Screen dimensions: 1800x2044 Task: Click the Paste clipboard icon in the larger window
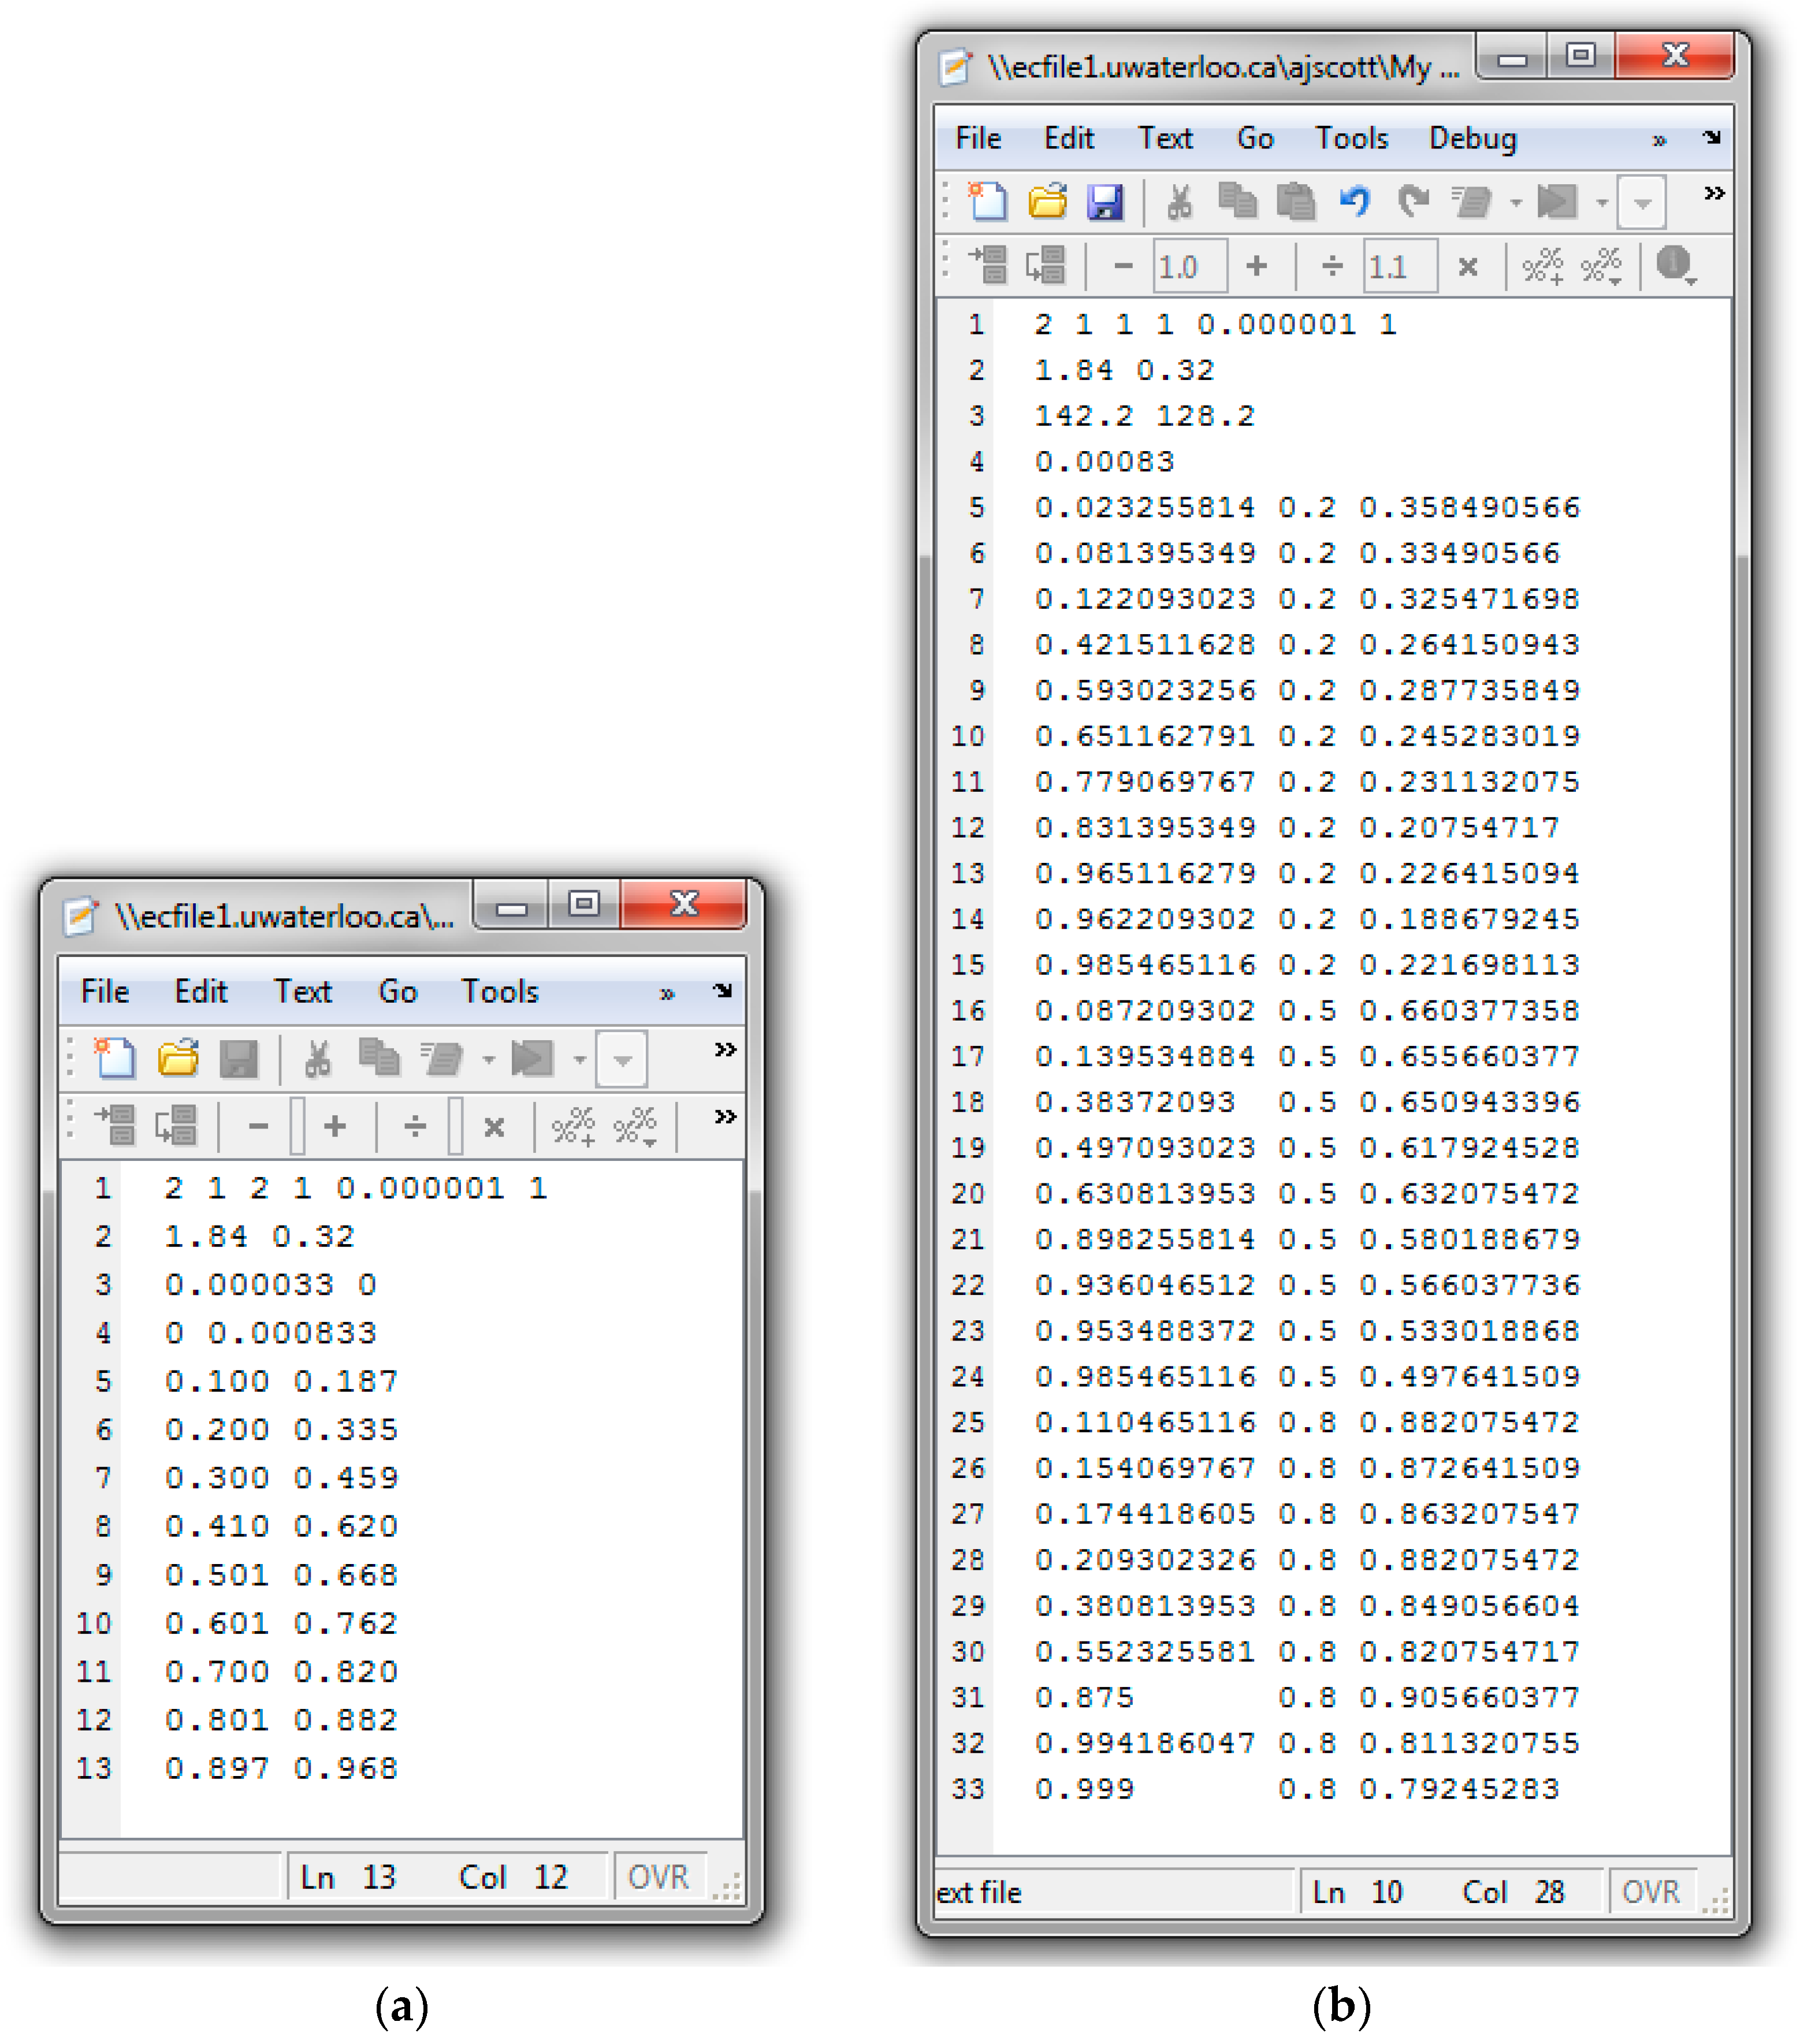[x=1295, y=202]
